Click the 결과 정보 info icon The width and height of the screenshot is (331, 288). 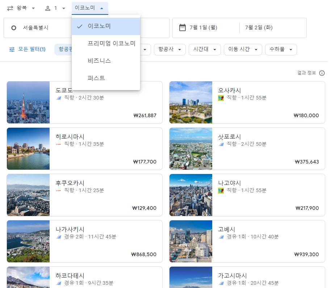point(322,73)
